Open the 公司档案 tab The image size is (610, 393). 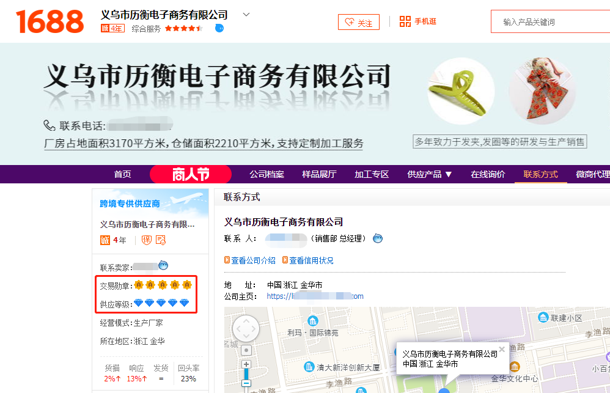(x=267, y=174)
